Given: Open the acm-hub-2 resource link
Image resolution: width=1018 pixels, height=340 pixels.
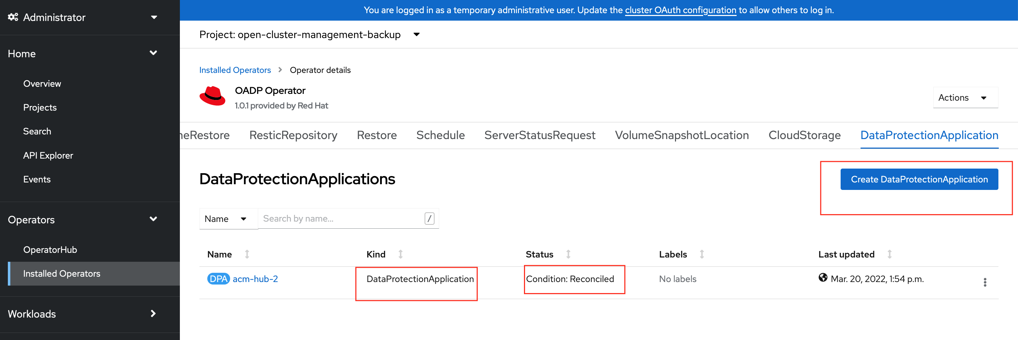Looking at the screenshot, I should (255, 279).
